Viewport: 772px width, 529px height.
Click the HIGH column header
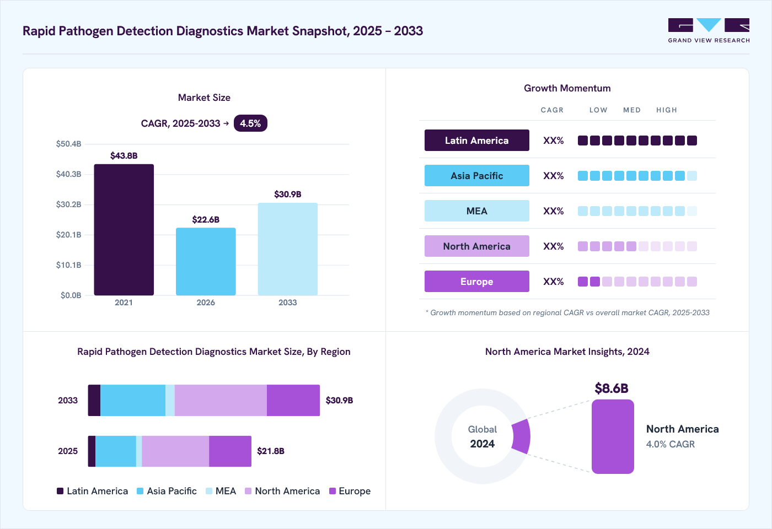[667, 110]
